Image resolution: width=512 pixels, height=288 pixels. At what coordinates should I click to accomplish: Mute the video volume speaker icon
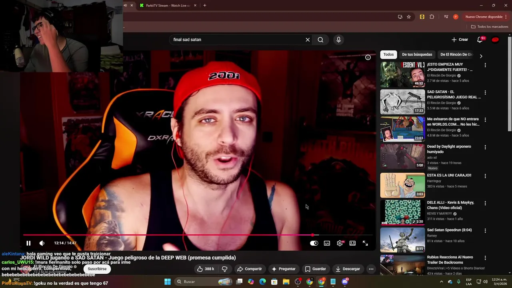(x=42, y=243)
